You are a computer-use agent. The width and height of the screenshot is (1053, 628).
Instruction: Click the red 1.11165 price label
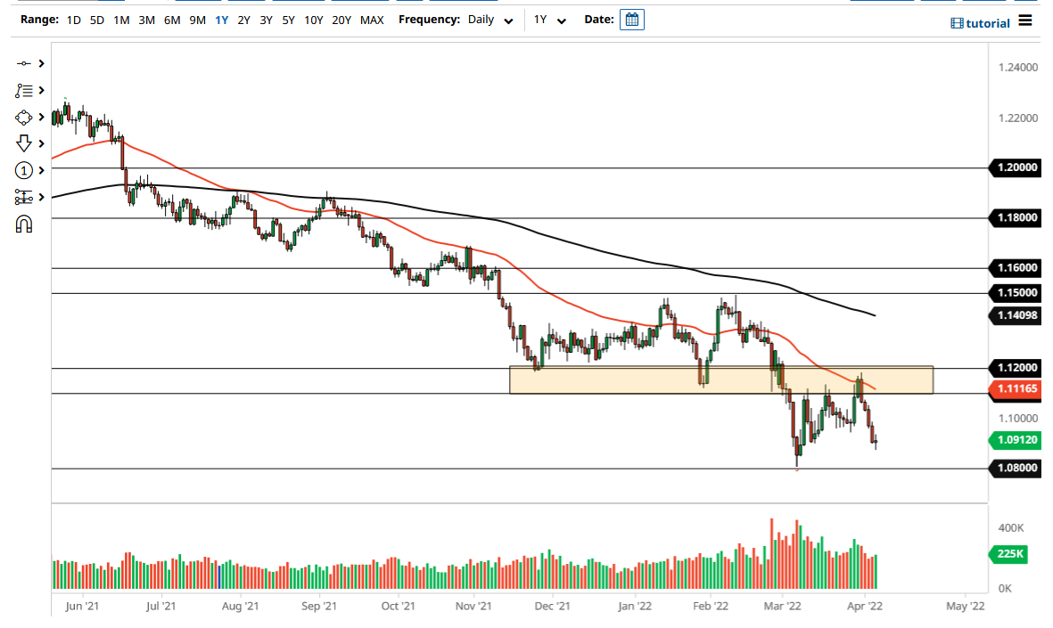1016,388
